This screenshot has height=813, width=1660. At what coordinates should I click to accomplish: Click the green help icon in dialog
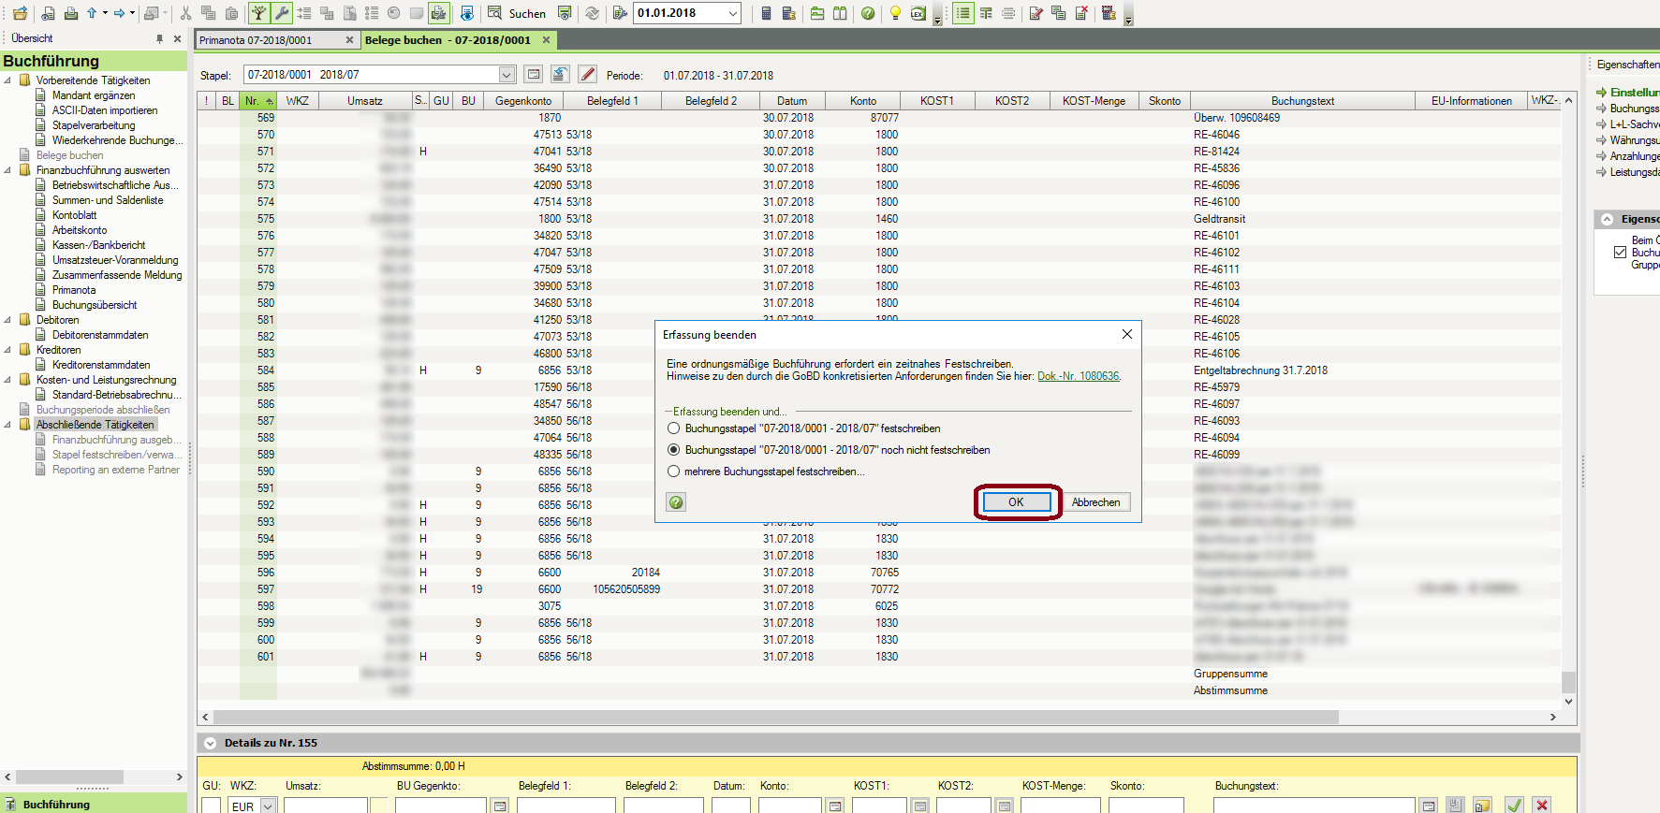pos(676,502)
